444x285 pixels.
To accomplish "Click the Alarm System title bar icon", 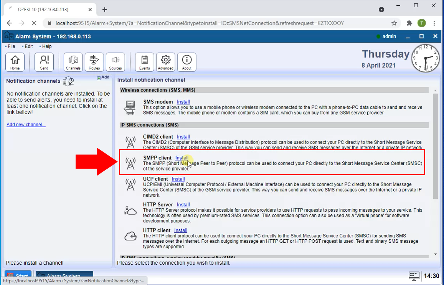I will (9, 36).
